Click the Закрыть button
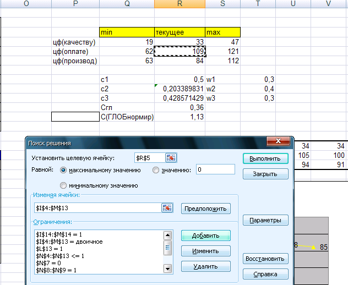The width and height of the screenshot is (348, 285). click(x=265, y=174)
